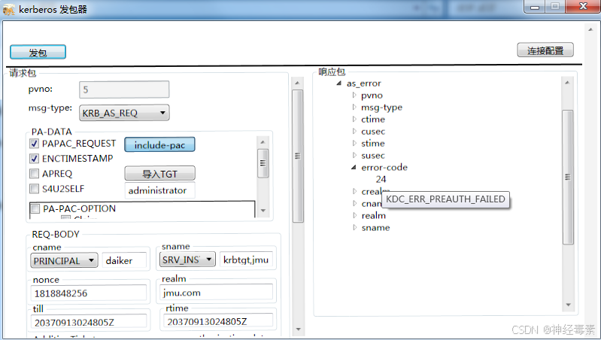Image resolution: width=601 pixels, height=340 pixels.
Task: Click PA-DATA list scroll down arrow
Action: click(x=263, y=210)
